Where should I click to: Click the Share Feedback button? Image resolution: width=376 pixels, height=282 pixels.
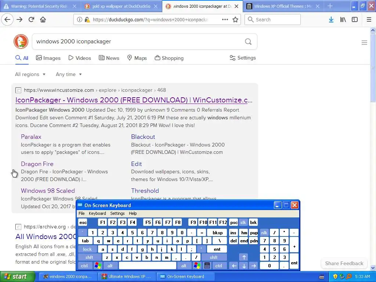344,263
